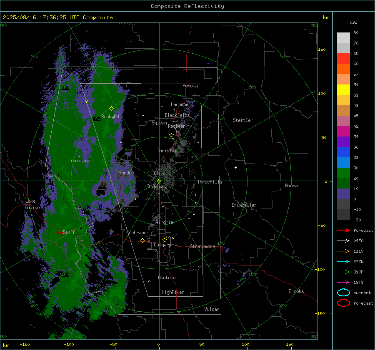Click the RockyMH label
Image resolution: width=375 pixels, height=350 pixels.
110,117
